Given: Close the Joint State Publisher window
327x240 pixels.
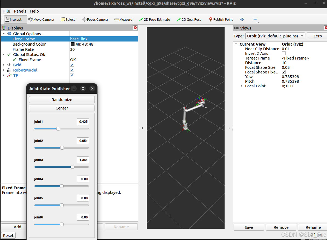Looking at the screenshot, I should pos(92,88).
